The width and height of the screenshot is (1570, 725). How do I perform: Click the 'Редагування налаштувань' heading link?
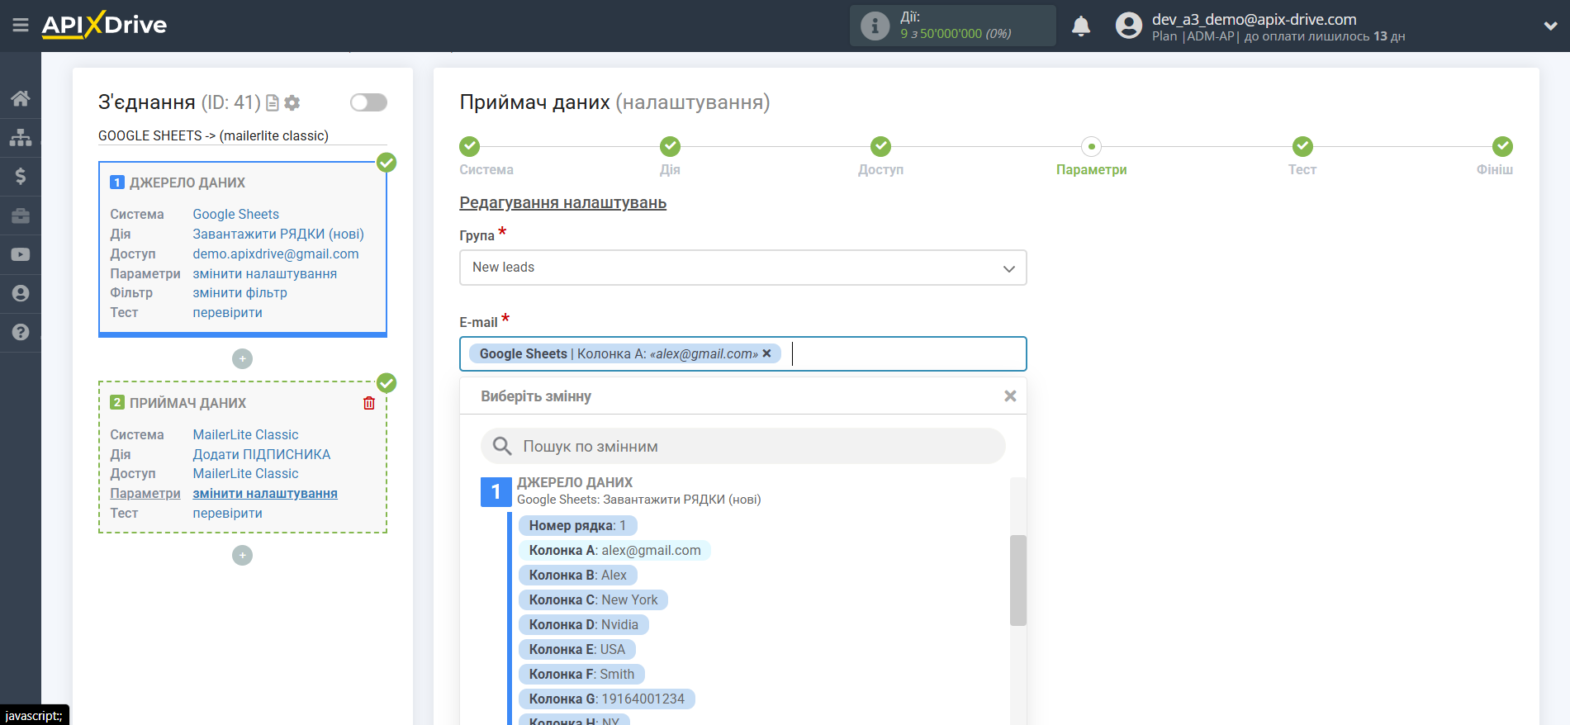pos(562,202)
